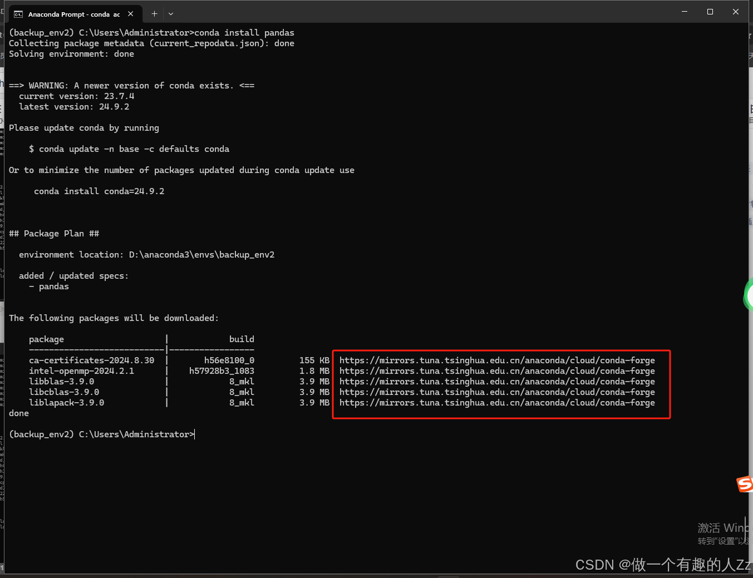Click the 'package' column header
Viewport: 753px width, 578px height.
point(46,339)
